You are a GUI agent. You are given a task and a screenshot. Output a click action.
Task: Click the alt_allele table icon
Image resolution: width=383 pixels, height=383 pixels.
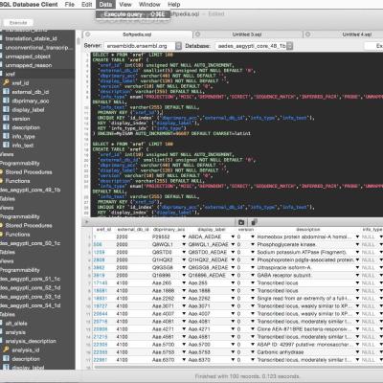[x=1, y=324]
